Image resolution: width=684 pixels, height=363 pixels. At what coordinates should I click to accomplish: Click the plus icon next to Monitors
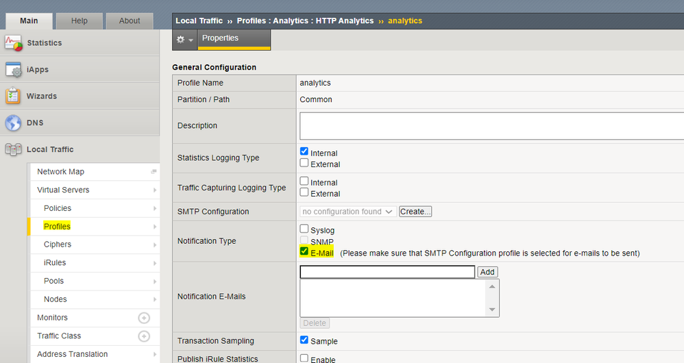pos(144,318)
